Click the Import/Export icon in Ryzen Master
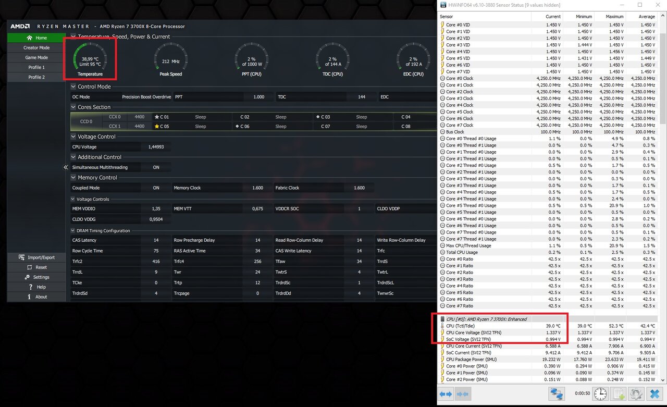 click(x=22, y=257)
